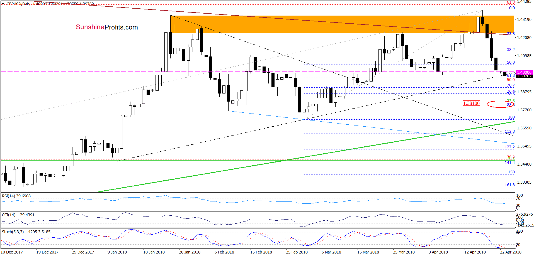The image size is (534, 256).
Task: Click the 1.39762 current price tag
Action: point(524,76)
